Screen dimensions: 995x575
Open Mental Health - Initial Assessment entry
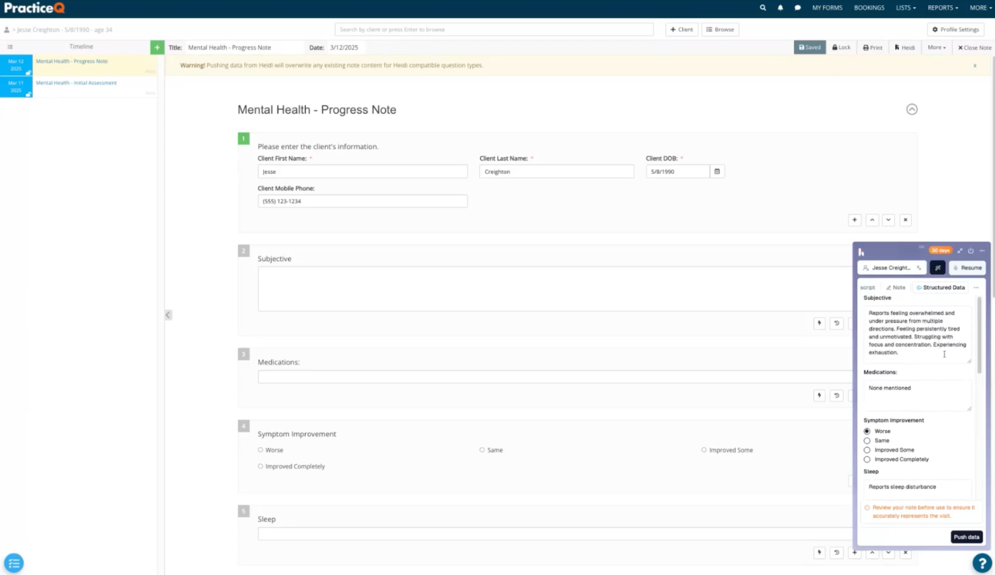click(x=76, y=82)
